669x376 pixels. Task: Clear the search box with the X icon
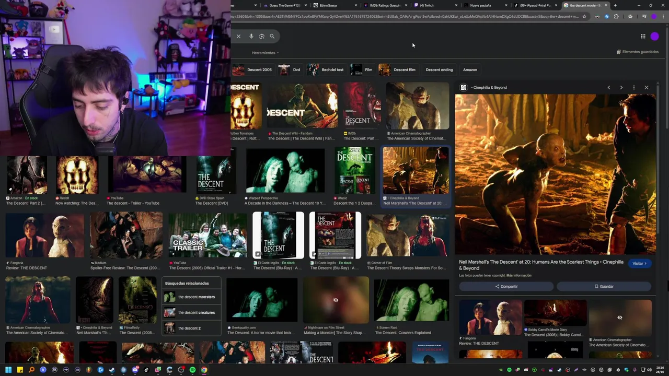238,36
